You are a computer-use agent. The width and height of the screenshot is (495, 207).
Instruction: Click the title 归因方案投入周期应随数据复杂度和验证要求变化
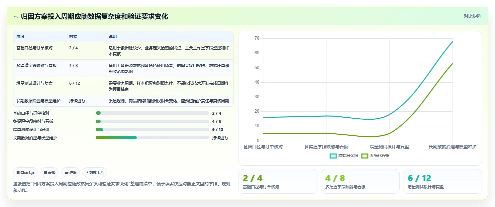[94, 16]
